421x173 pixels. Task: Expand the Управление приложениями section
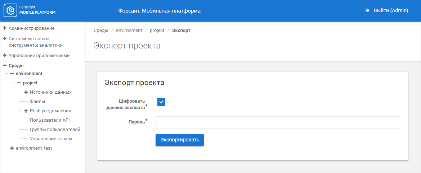tap(5, 56)
